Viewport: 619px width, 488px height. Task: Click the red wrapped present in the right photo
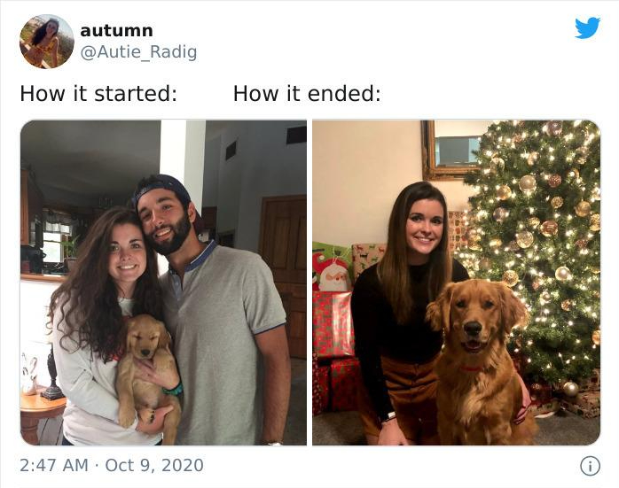(x=333, y=325)
